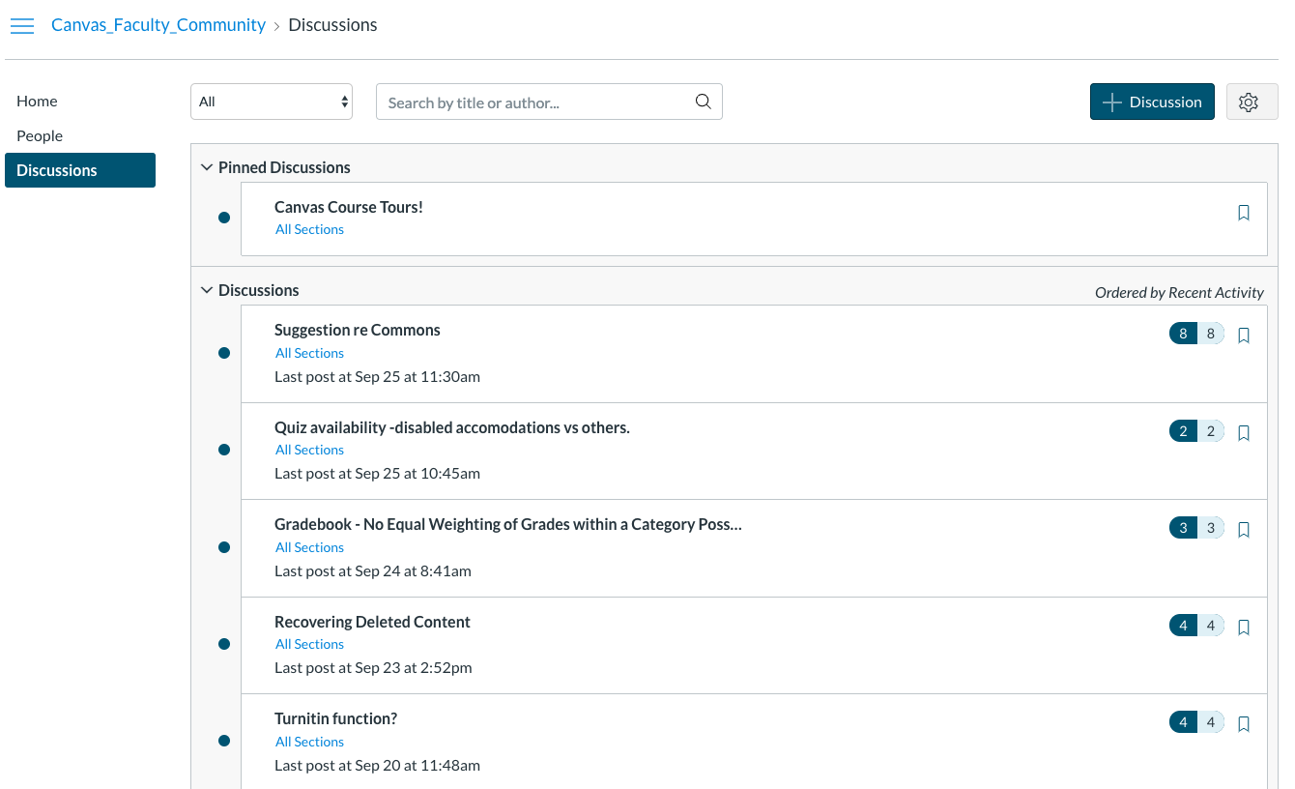The height and width of the screenshot is (789, 1295).
Task: Toggle the unread dot for Recovering Deleted Content
Action: click(224, 644)
